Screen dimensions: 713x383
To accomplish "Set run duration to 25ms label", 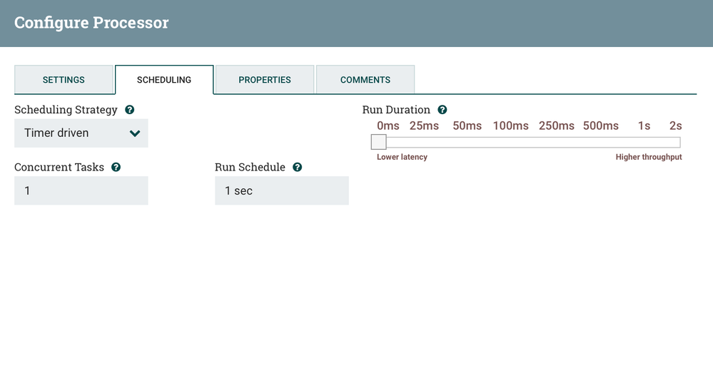I will (x=424, y=126).
